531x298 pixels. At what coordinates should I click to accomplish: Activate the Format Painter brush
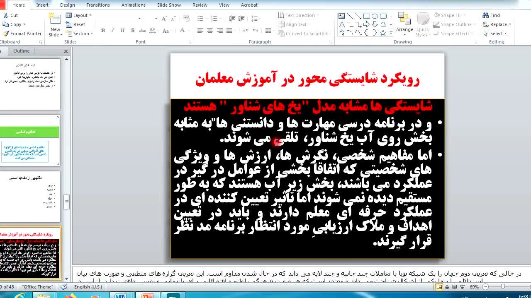tap(6, 34)
